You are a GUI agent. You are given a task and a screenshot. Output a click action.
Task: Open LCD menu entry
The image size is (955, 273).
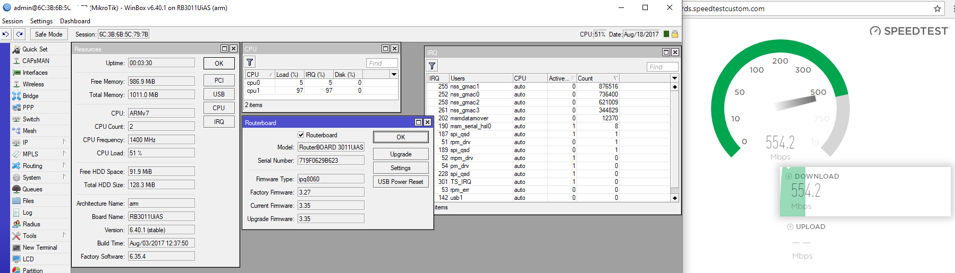(28, 259)
